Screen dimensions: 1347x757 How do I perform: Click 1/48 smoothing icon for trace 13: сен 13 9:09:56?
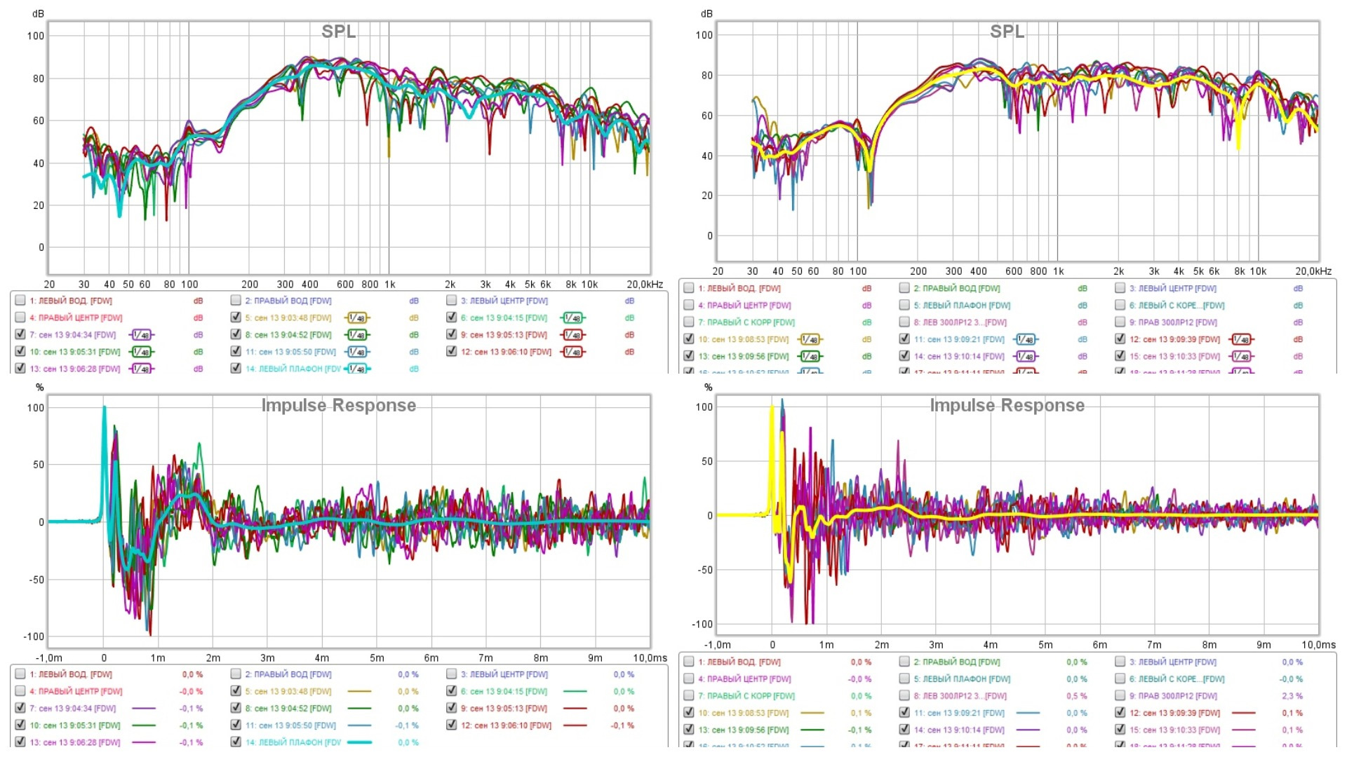(810, 356)
